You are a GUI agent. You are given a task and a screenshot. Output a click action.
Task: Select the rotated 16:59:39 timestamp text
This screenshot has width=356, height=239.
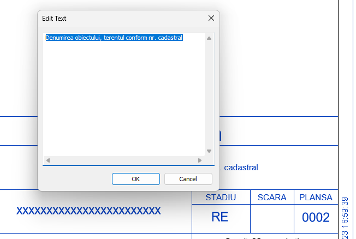[x=345, y=213]
